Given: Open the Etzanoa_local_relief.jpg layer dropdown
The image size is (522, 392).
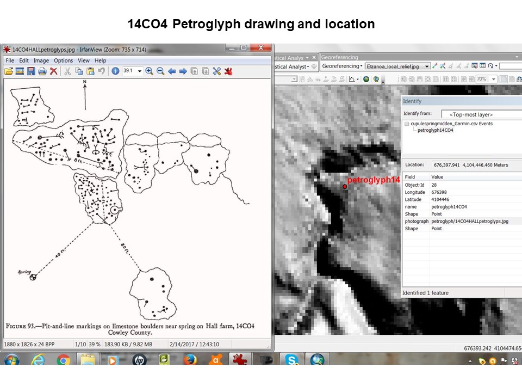Looking at the screenshot, I should tap(426, 66).
